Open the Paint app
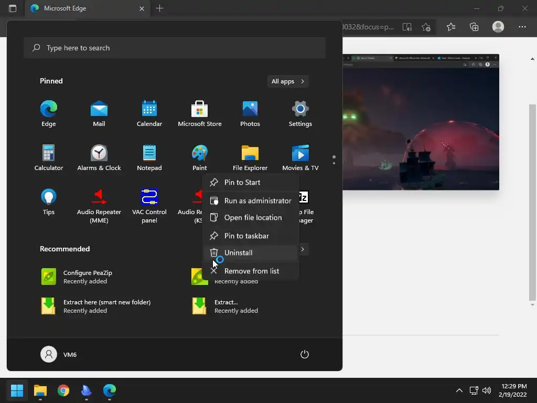The height and width of the screenshot is (403, 537). tap(200, 157)
